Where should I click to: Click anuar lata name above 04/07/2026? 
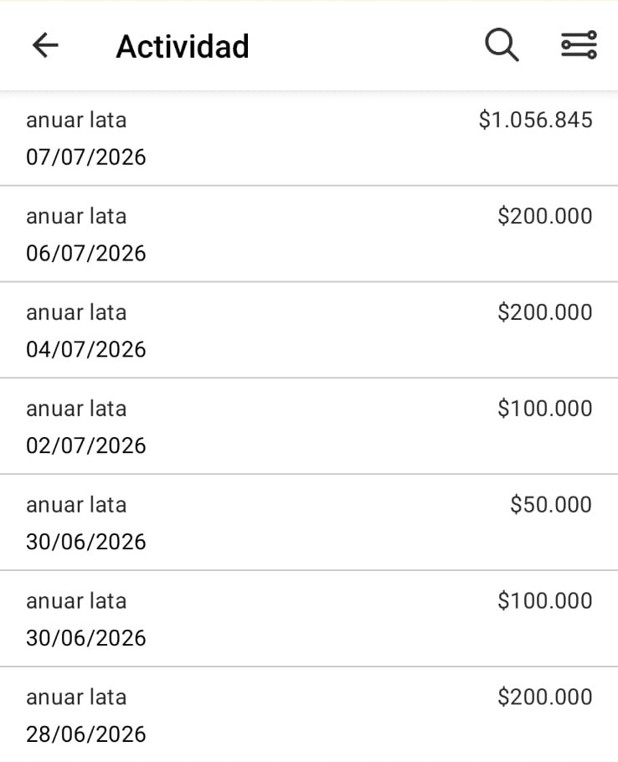[76, 312]
